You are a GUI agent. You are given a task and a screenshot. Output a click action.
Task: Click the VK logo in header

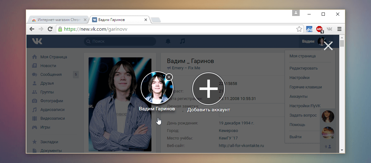tap(37, 41)
